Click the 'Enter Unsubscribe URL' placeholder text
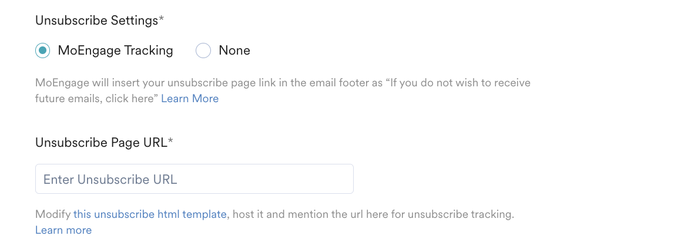691x249 pixels. click(110, 179)
